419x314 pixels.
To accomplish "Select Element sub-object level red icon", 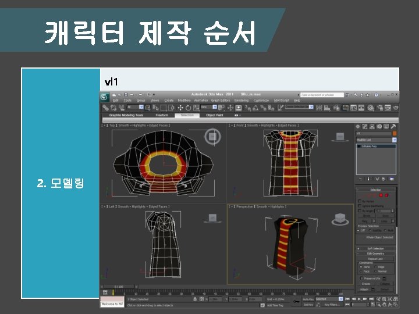I will point(386,195).
